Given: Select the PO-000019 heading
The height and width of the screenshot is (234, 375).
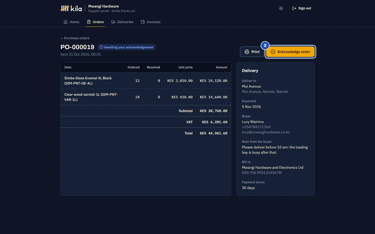Looking at the screenshot, I should pyautogui.click(x=77, y=47).
